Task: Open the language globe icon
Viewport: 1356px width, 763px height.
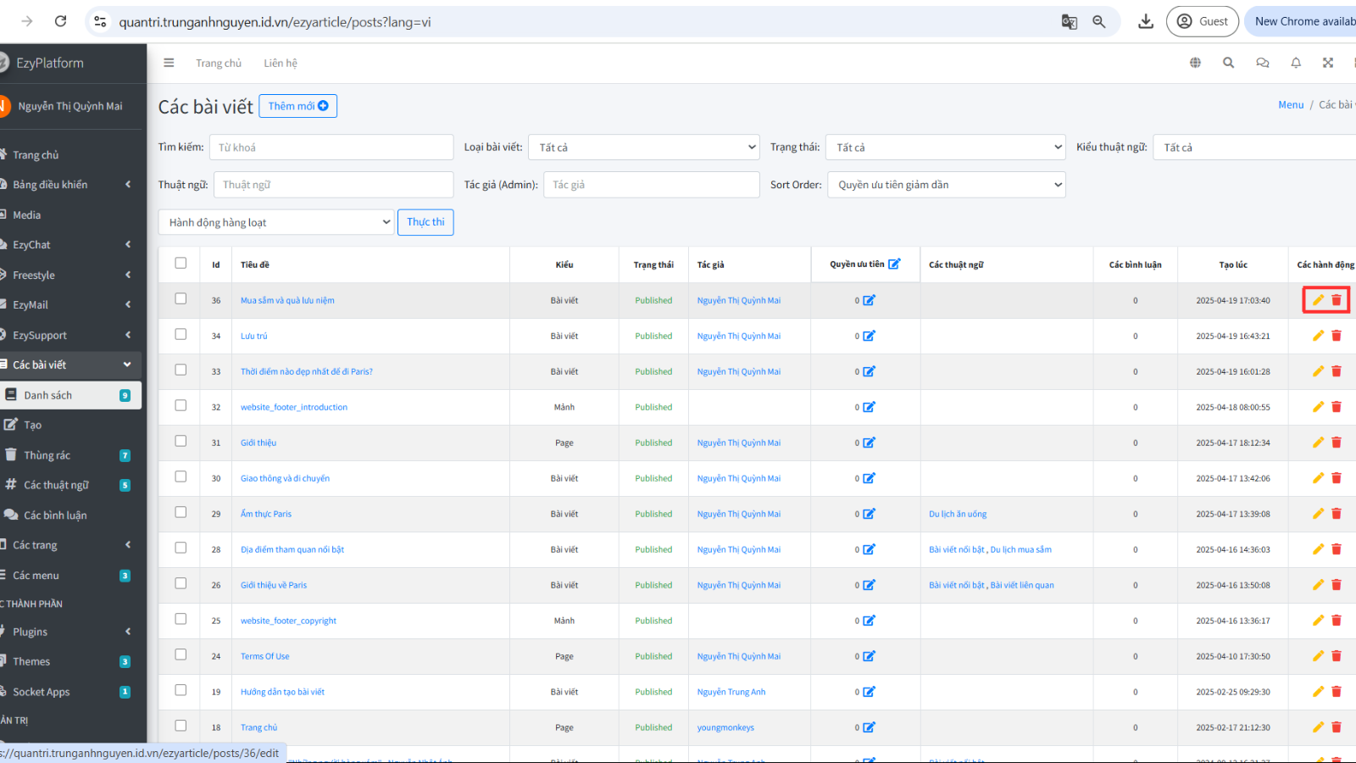Action: [1195, 63]
